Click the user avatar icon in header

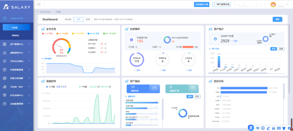pos(273,4)
